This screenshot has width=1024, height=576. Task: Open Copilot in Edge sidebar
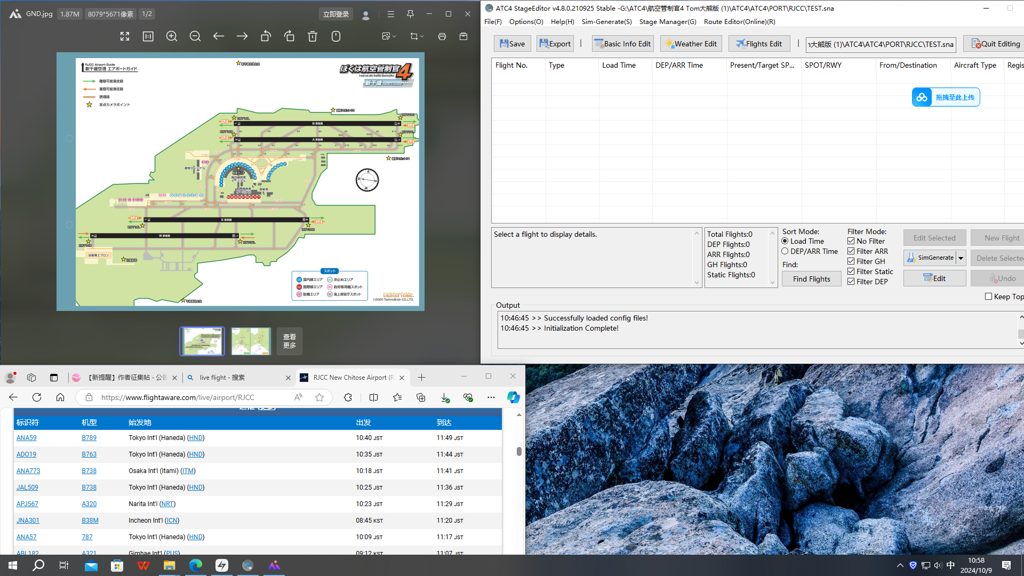513,397
